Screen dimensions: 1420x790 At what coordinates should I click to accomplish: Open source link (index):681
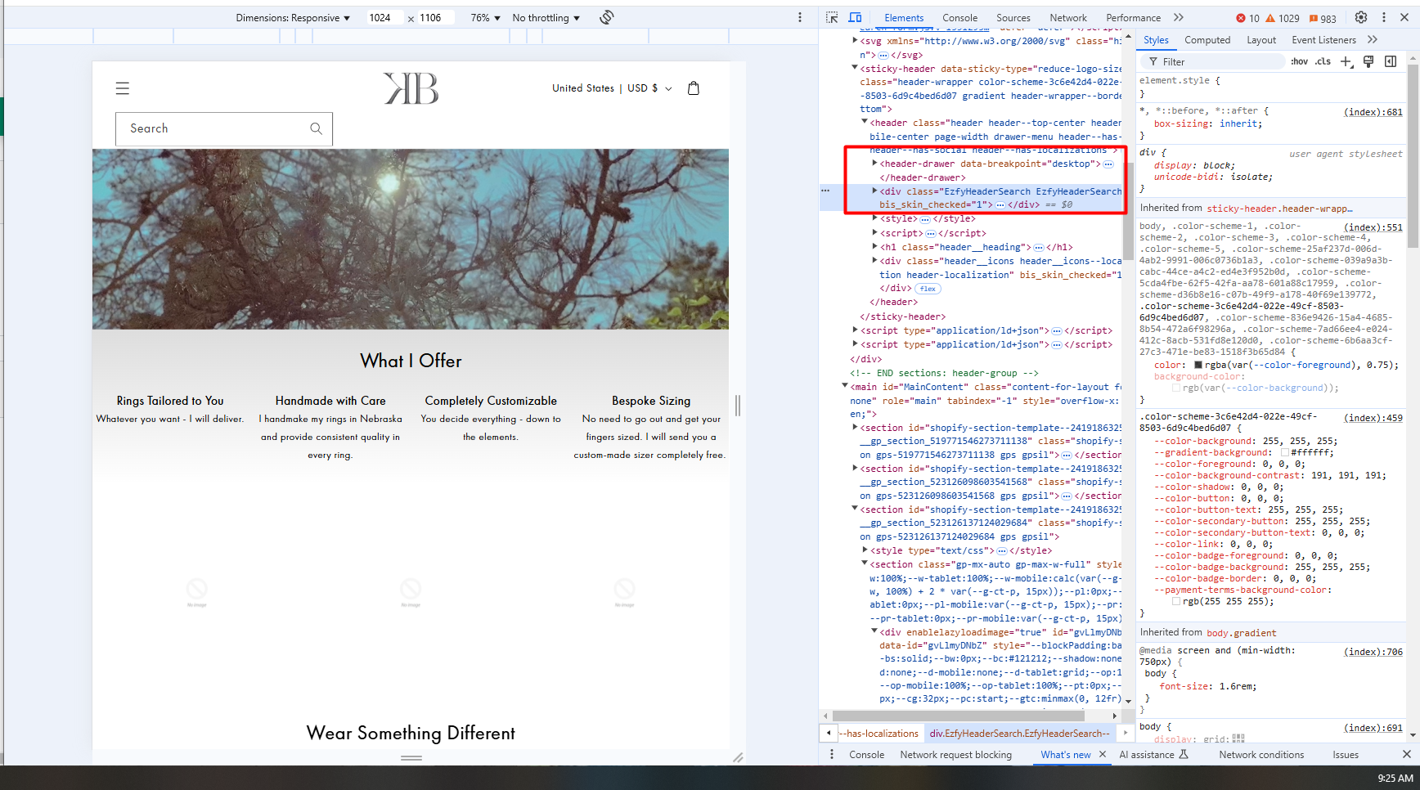point(1373,112)
